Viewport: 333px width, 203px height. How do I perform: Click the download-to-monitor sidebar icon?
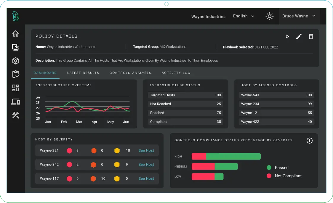pos(15,47)
